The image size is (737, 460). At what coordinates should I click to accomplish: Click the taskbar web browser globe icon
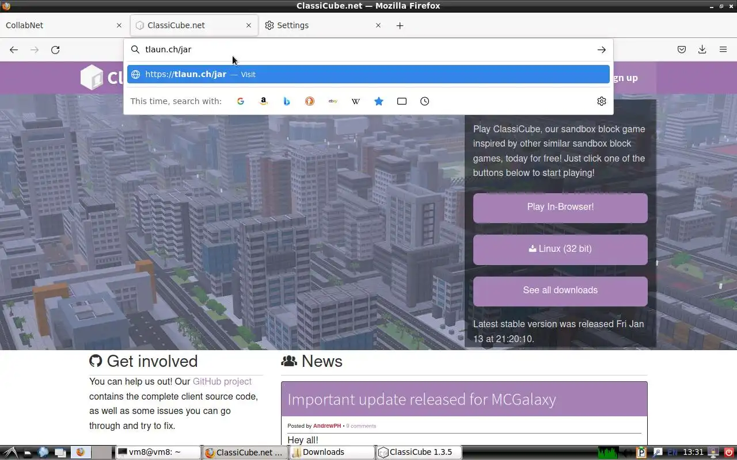point(44,453)
